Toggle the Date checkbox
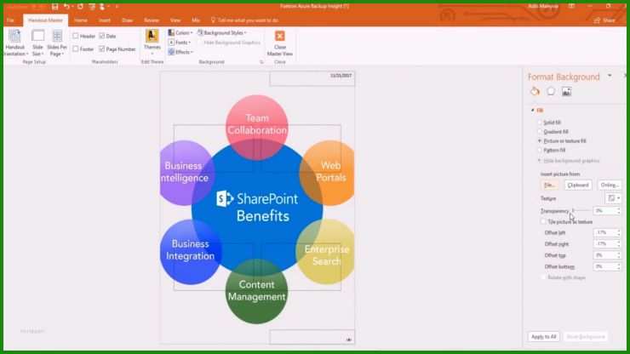The height and width of the screenshot is (354, 630). coord(102,36)
